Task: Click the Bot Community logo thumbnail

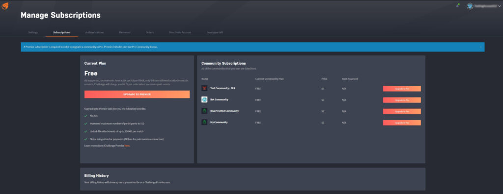Action: pos(204,99)
